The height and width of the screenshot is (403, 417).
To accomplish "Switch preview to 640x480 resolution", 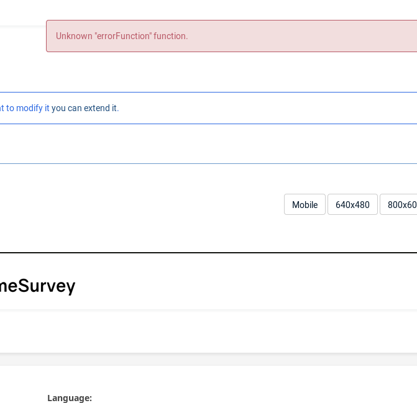I will click(352, 204).
